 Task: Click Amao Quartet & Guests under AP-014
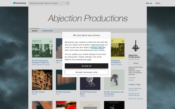[x=41, y=65]
